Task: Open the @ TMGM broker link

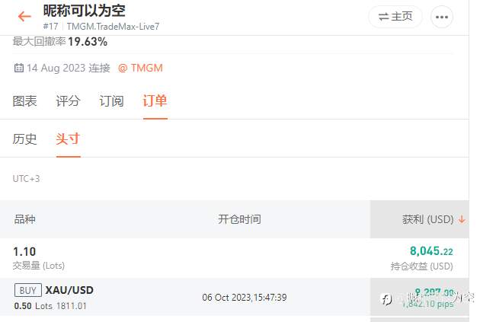Action: [x=140, y=68]
